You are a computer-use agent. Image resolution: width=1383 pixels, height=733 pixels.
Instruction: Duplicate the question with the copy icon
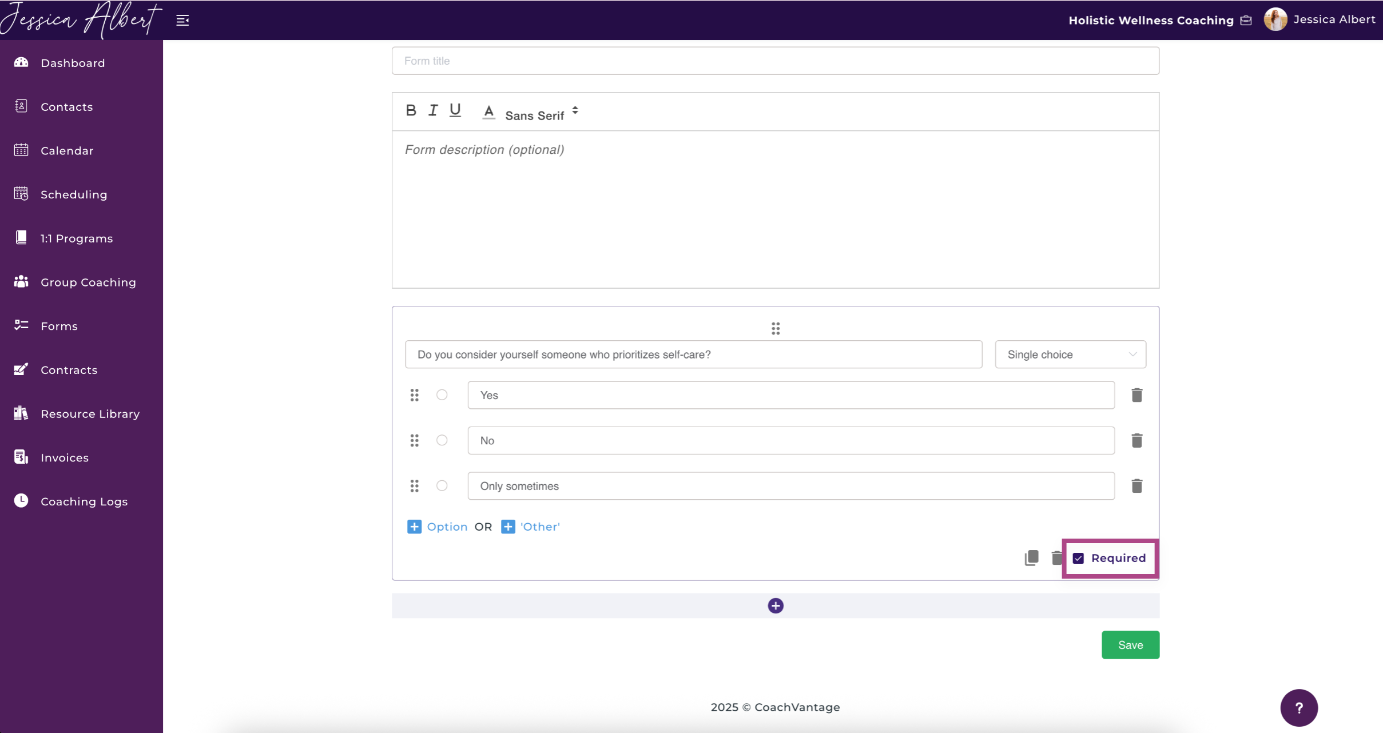tap(1031, 558)
